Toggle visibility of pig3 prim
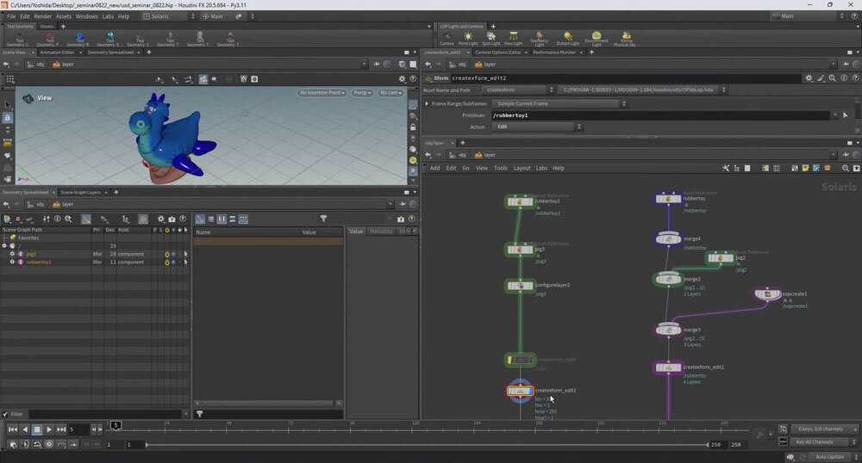862x463 pixels. point(173,254)
